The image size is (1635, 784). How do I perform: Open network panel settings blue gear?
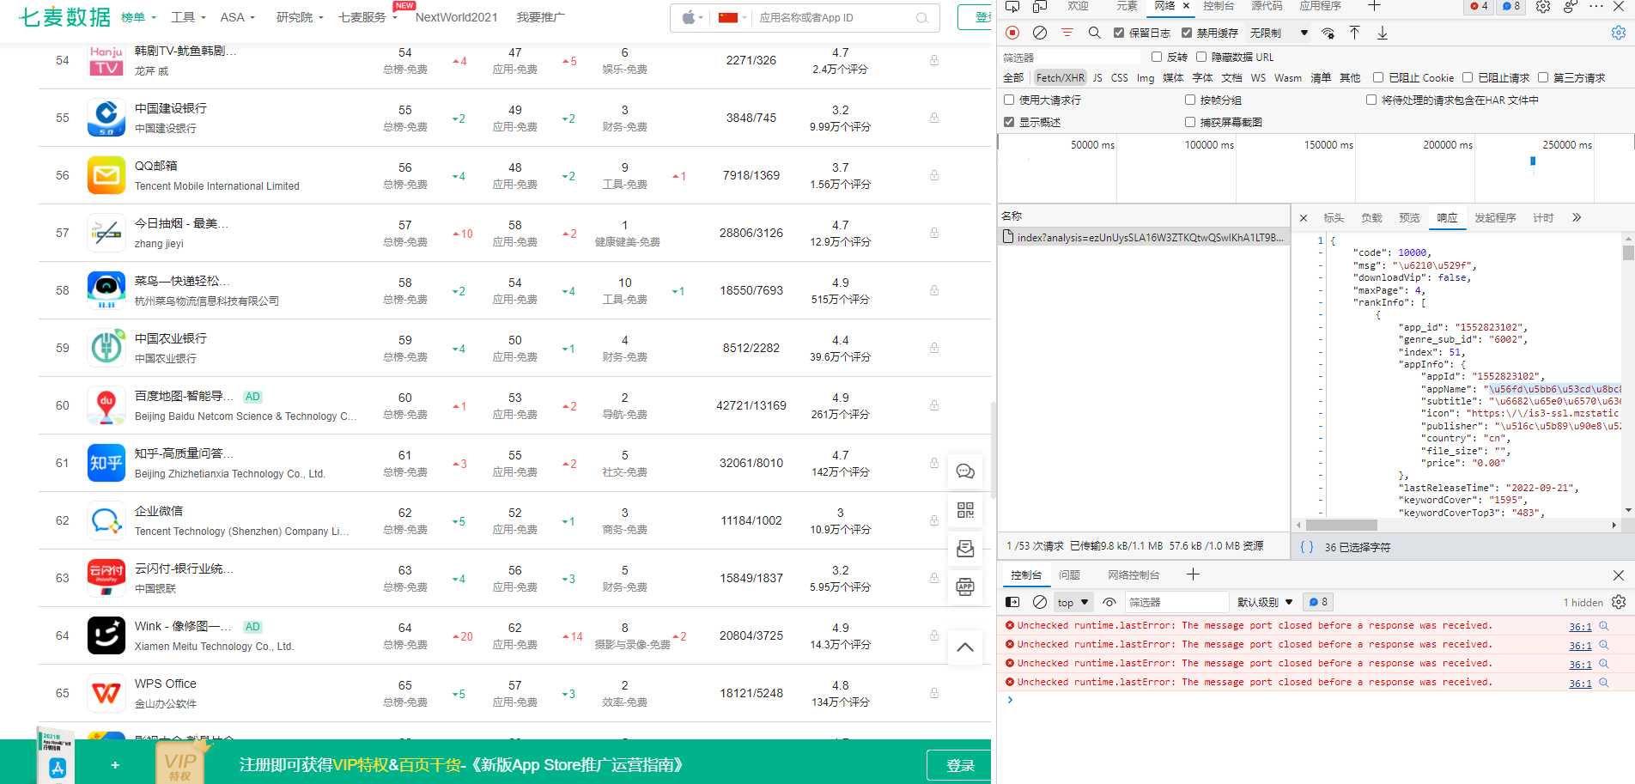(x=1619, y=33)
